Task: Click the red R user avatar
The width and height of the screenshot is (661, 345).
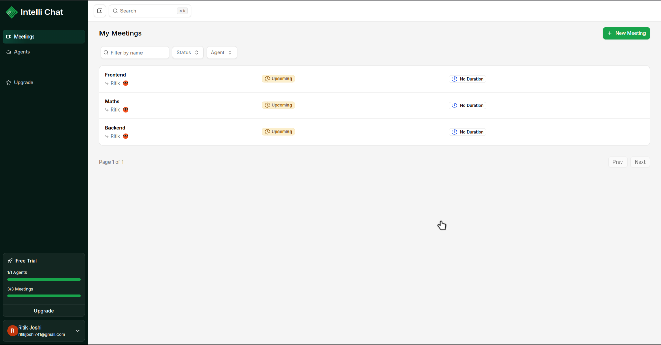Action: [13, 331]
